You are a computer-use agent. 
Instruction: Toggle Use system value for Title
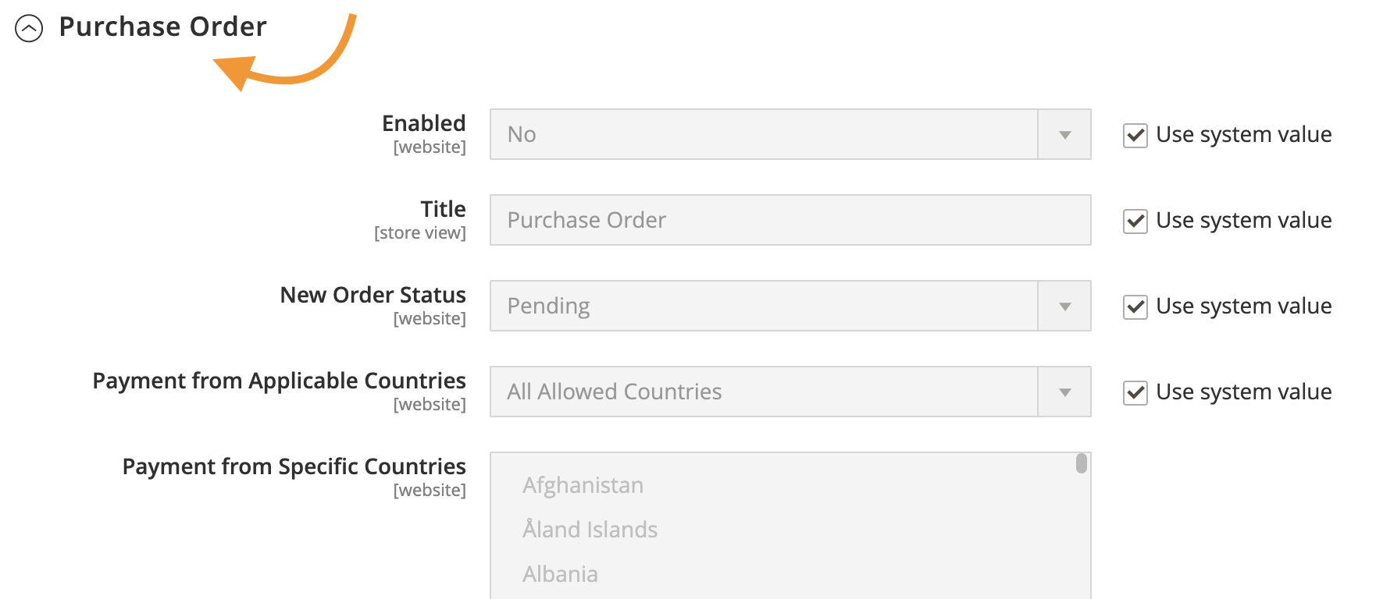point(1135,221)
